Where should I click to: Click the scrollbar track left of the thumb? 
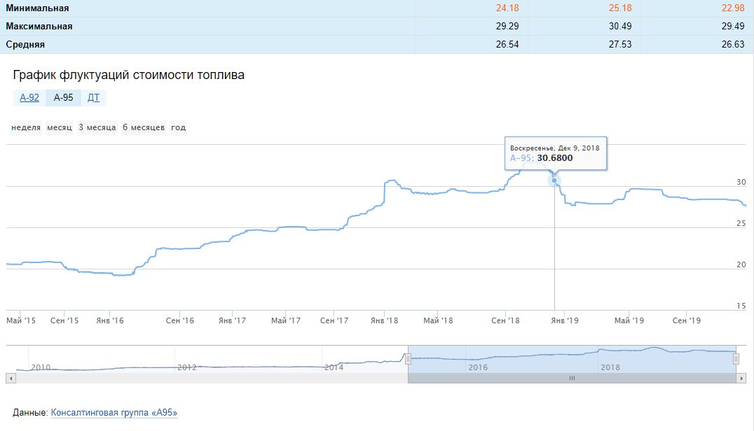click(210, 379)
